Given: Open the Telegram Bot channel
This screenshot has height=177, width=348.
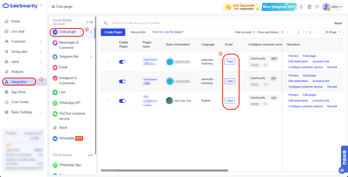Looking at the screenshot, I should [x=69, y=57].
